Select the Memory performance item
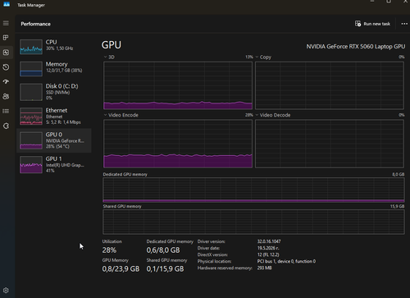The height and width of the screenshot is (298, 410). click(x=54, y=68)
